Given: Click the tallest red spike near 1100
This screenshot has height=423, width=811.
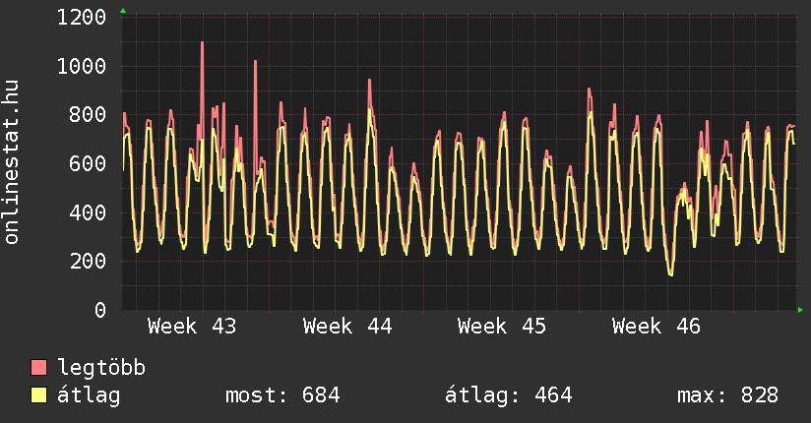Looking at the screenshot, I should tap(202, 44).
